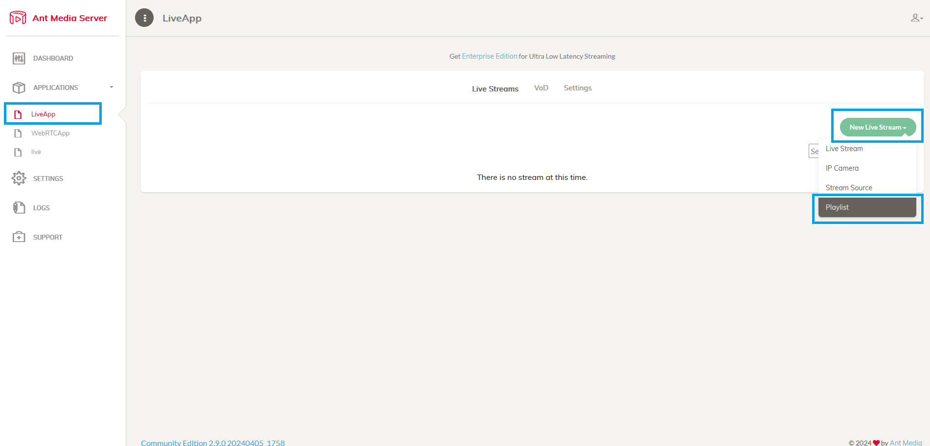Click the Applications cube icon
This screenshot has width=930, height=446.
[x=19, y=88]
